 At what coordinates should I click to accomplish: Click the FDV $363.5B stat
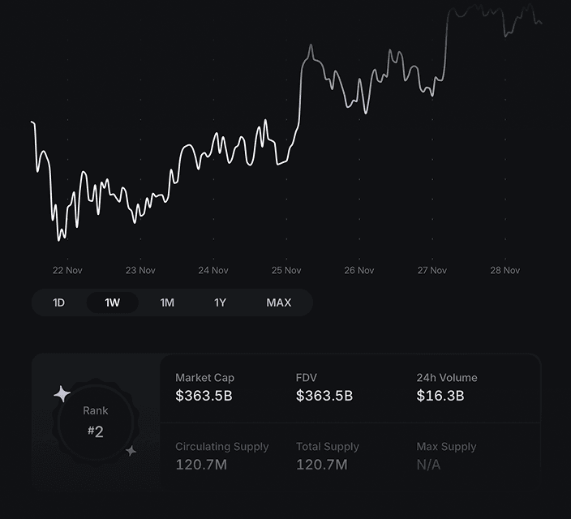(324, 396)
